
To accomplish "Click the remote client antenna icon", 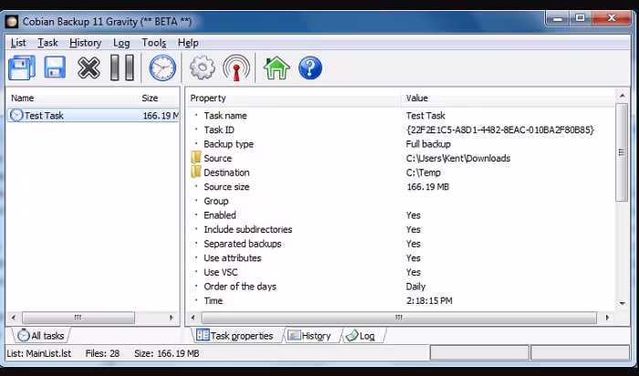I will click(x=236, y=68).
